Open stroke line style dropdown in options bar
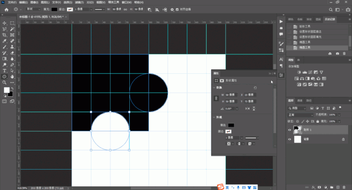The width and height of the screenshot is (352, 190). [100, 9]
